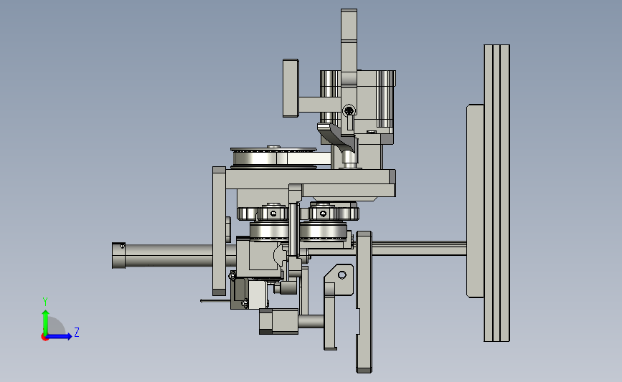622x382 pixels.
Task: Select the tall vertical rail at far right
Action: 496,193
